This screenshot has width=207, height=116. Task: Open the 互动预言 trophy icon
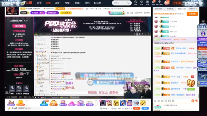(x=20, y=103)
